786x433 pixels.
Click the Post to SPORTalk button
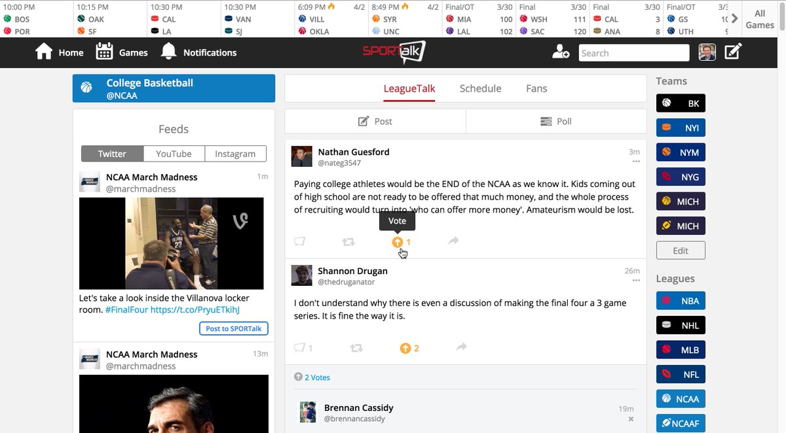[x=234, y=328]
